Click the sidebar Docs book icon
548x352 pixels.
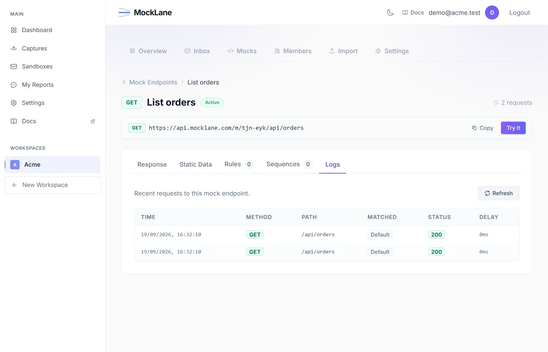(14, 121)
